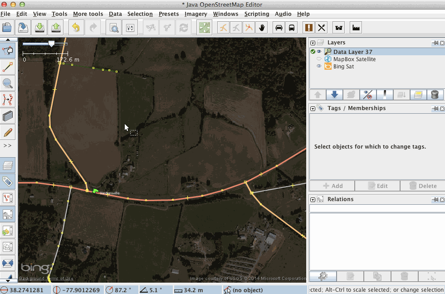Delete selected layer using trash icon
This screenshot has width=445, height=294.
coord(434,94)
